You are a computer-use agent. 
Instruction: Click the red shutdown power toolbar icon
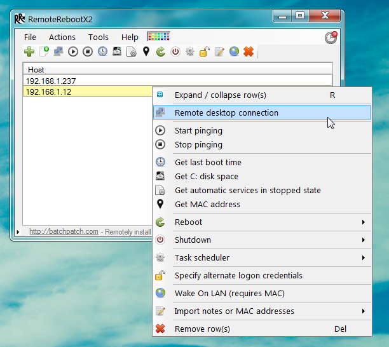coord(175,51)
